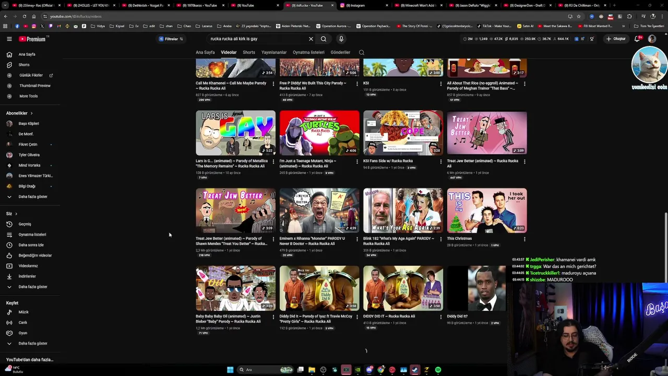The width and height of the screenshot is (668, 376).
Task: Open options for I'm Just a Teenage Mutant video
Action: point(357,161)
